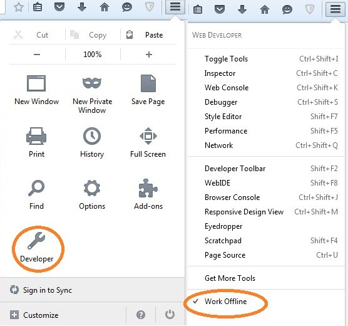348x326 pixels.
Task: Enter Full Screen mode icon
Action: [148, 136]
